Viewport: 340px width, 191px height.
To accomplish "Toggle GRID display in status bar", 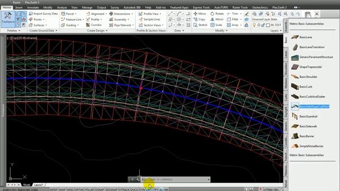I will point(70,189).
